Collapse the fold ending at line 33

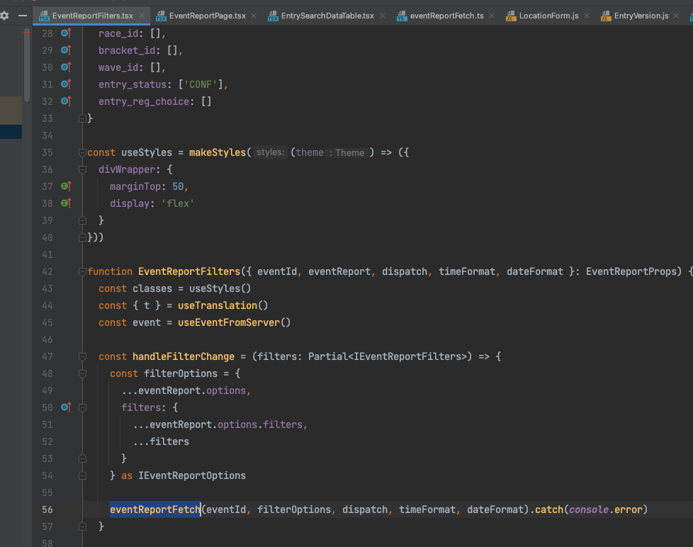click(82, 118)
